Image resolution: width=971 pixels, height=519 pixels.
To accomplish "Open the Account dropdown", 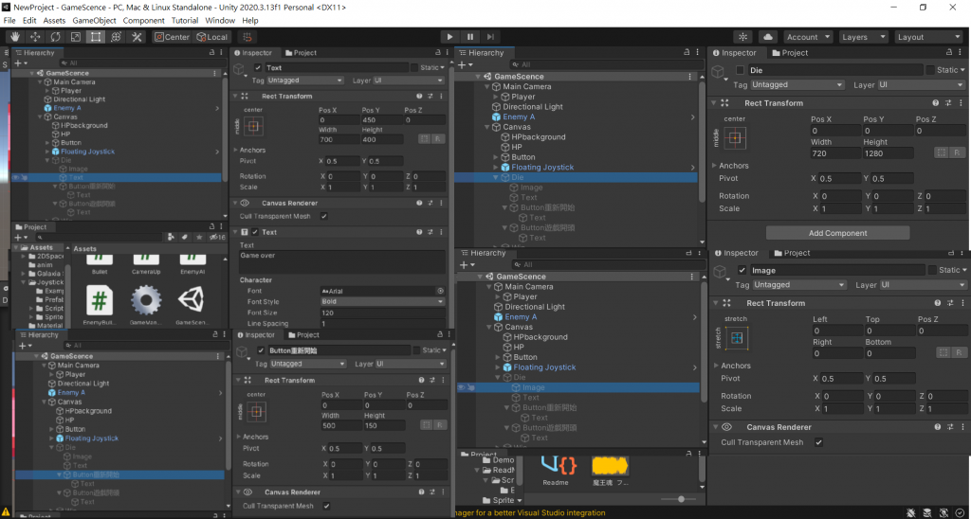I will pyautogui.click(x=809, y=37).
